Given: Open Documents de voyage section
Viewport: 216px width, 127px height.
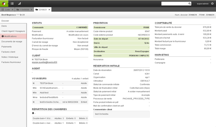Looking at the screenshot, I should pos(12,41).
